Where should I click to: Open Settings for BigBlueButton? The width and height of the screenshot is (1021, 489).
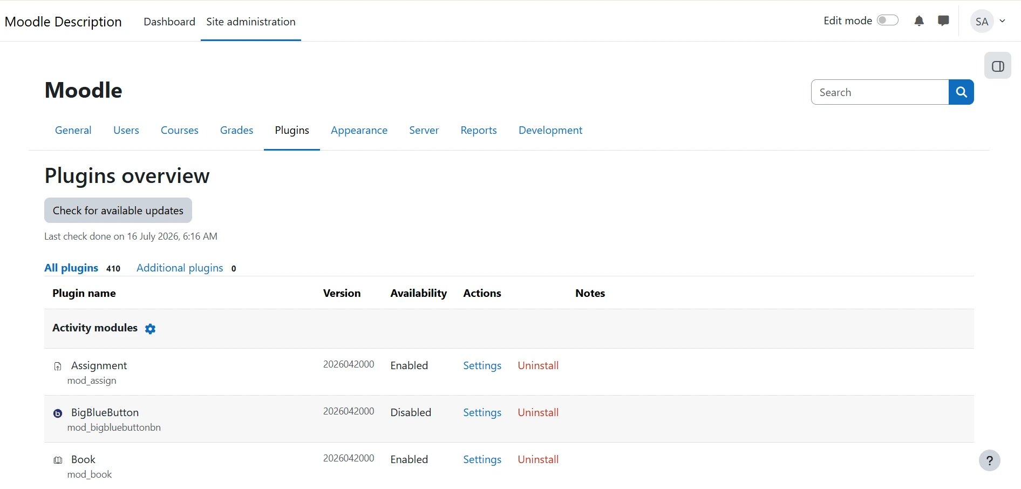point(482,412)
